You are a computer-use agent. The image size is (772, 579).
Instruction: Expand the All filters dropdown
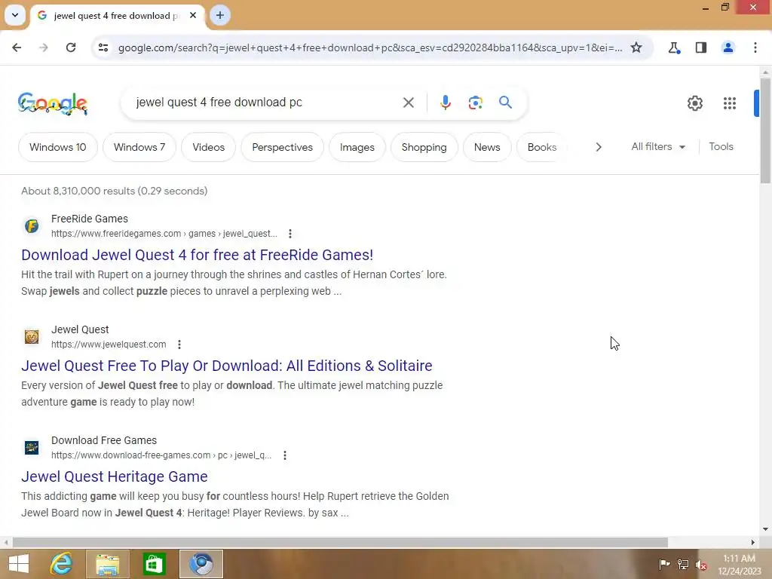[657, 147]
